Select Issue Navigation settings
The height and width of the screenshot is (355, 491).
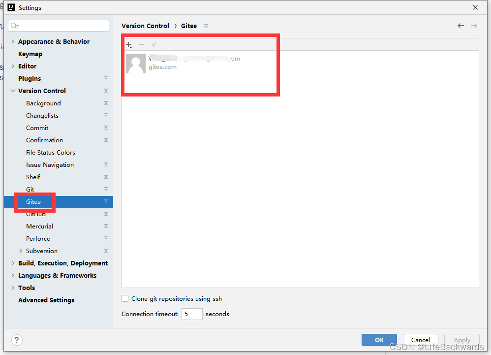[50, 164]
